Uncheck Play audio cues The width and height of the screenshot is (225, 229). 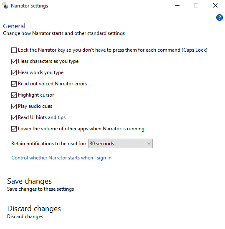click(x=14, y=106)
